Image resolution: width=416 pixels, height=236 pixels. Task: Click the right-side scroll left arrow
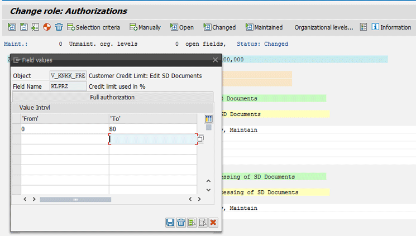click(x=190, y=199)
